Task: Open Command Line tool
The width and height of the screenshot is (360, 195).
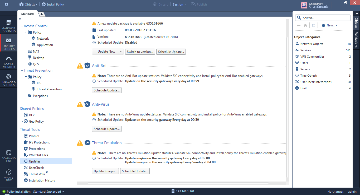Action: pyautogui.click(x=9, y=156)
